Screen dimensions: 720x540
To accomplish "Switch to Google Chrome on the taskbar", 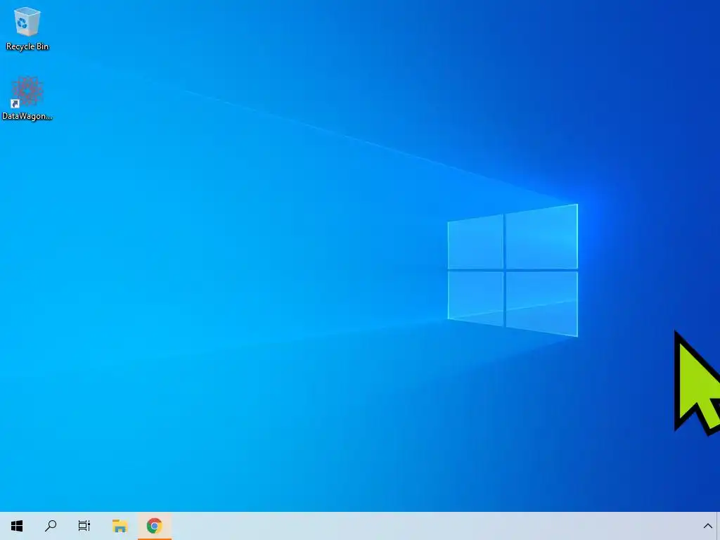I will point(155,526).
